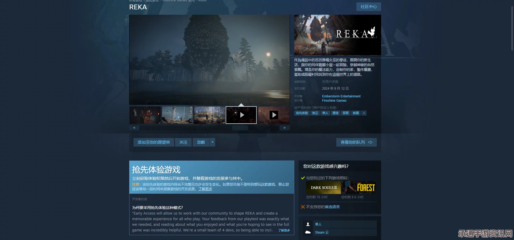The width and height of the screenshot is (514, 240).
Task: Select the 探索 tag
Action: [x=345, y=113]
